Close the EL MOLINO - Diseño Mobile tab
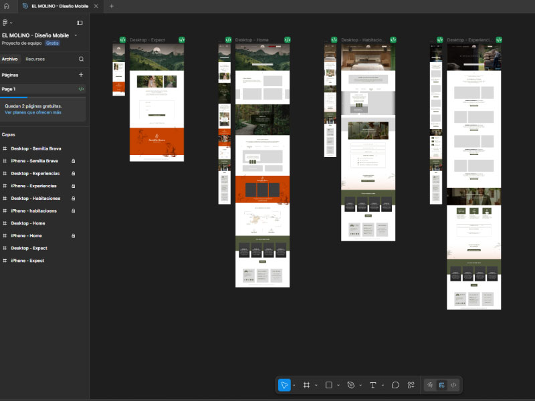This screenshot has width=535, height=401. click(x=96, y=6)
